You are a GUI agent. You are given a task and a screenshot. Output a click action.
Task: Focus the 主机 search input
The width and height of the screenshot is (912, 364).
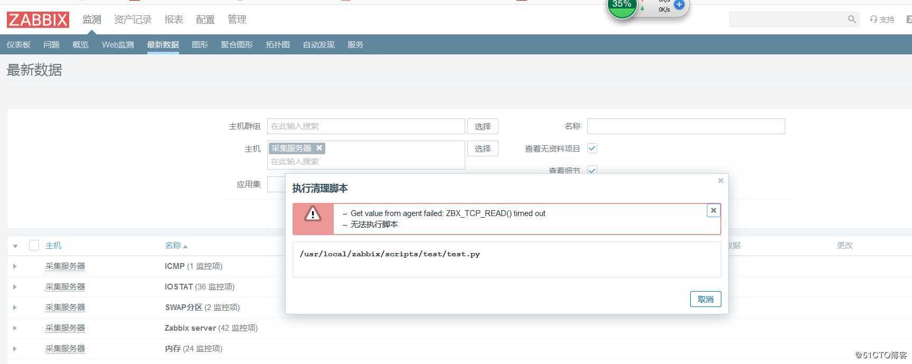point(366,162)
